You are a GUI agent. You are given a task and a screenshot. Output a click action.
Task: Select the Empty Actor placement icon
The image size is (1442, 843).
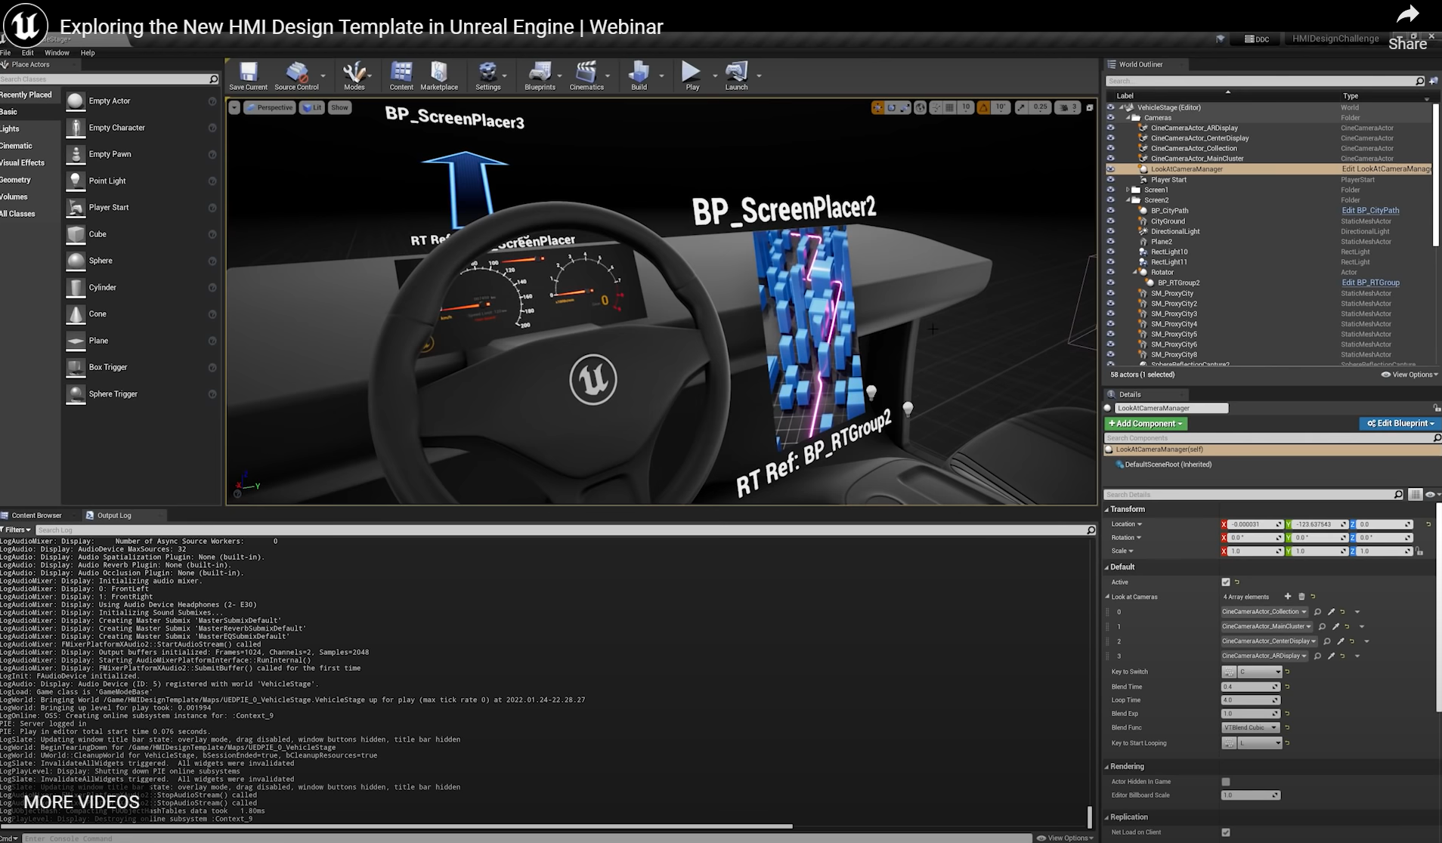[76, 101]
